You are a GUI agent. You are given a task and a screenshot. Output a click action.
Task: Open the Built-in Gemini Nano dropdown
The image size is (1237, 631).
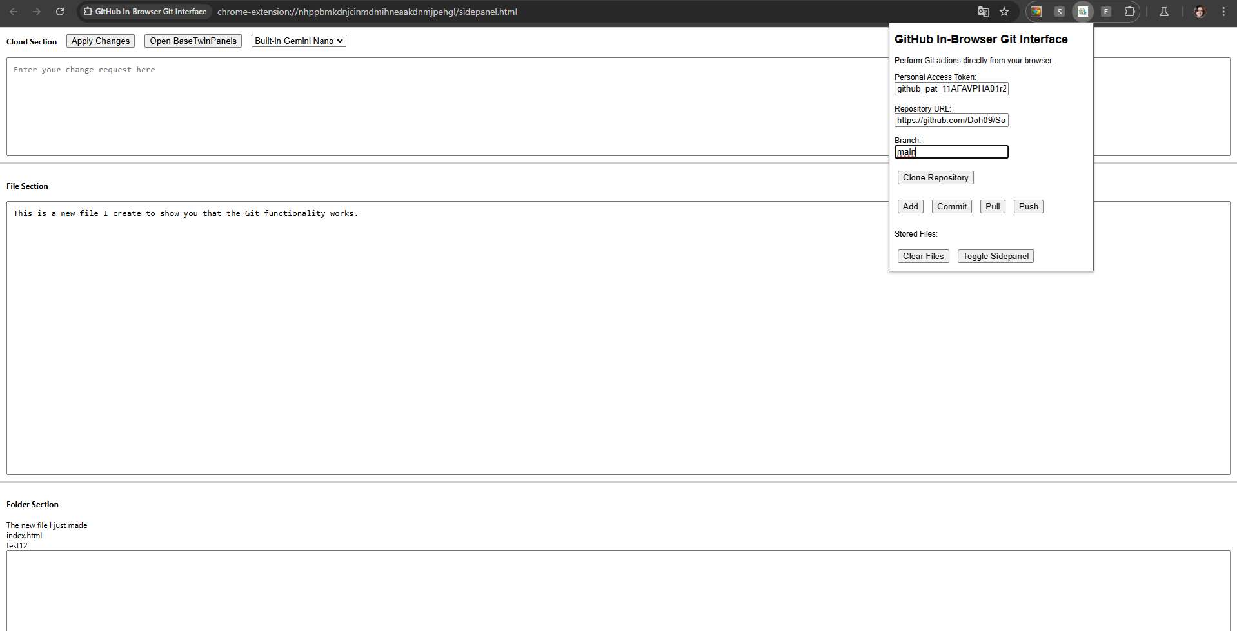point(299,41)
